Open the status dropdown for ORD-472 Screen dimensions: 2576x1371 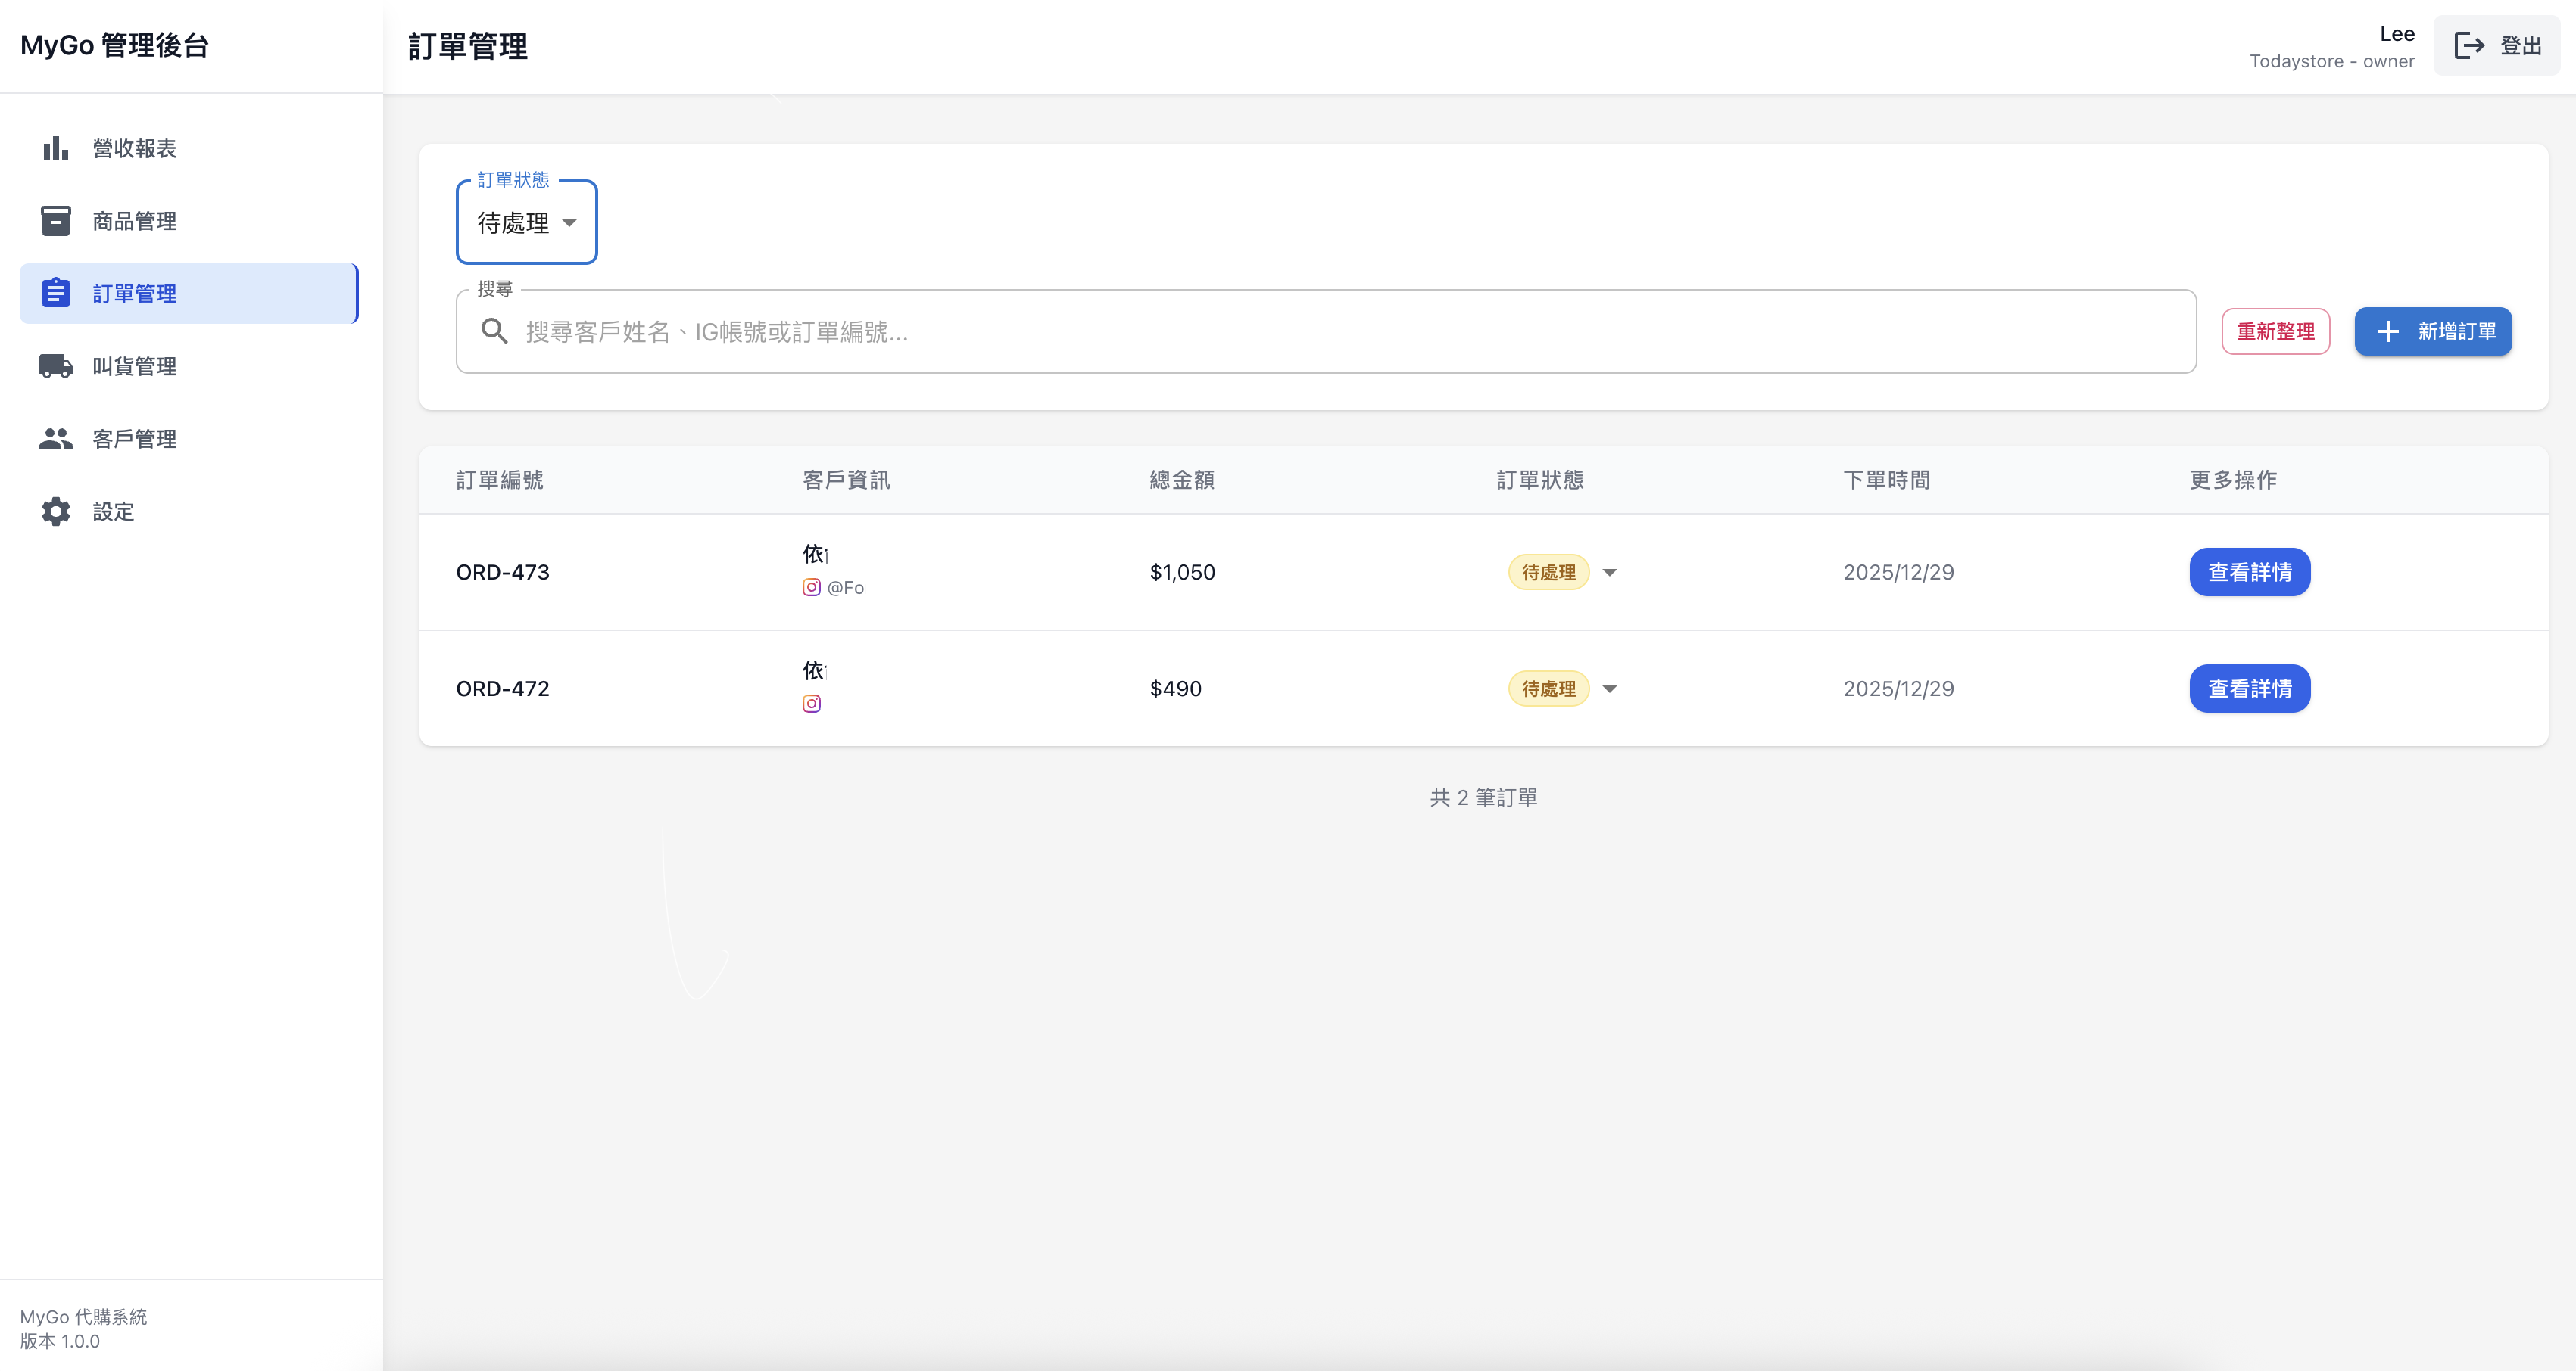pyautogui.click(x=1610, y=689)
